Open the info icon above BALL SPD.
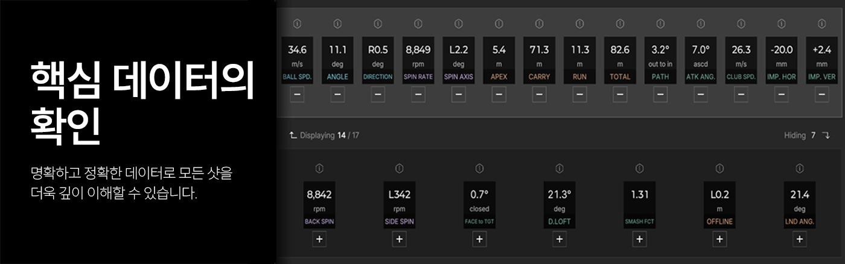 [x=297, y=24]
